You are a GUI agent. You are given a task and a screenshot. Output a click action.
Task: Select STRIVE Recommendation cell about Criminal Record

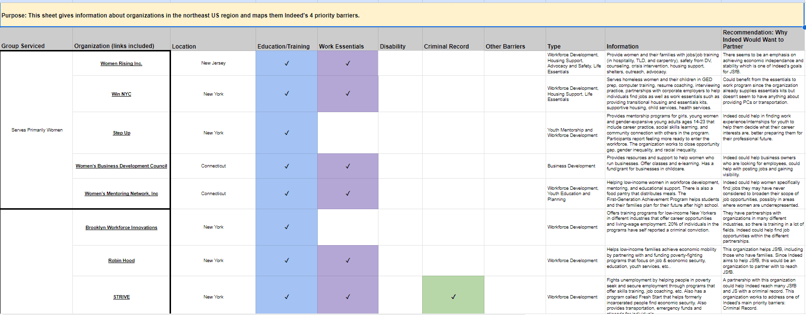click(x=763, y=295)
